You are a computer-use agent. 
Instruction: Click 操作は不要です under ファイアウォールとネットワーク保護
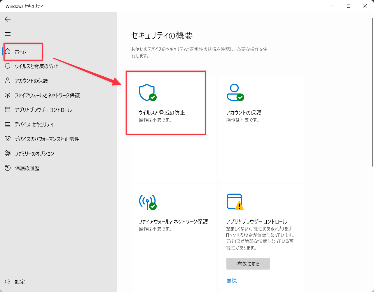coord(155,229)
